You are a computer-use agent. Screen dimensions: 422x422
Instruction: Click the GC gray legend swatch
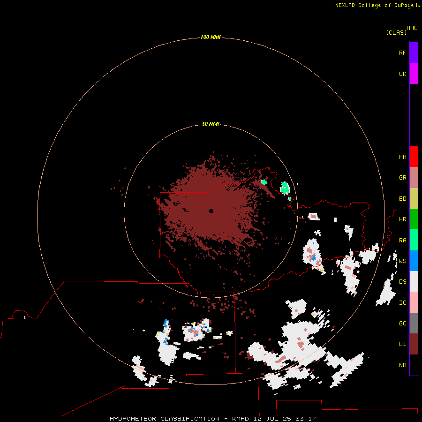point(414,323)
